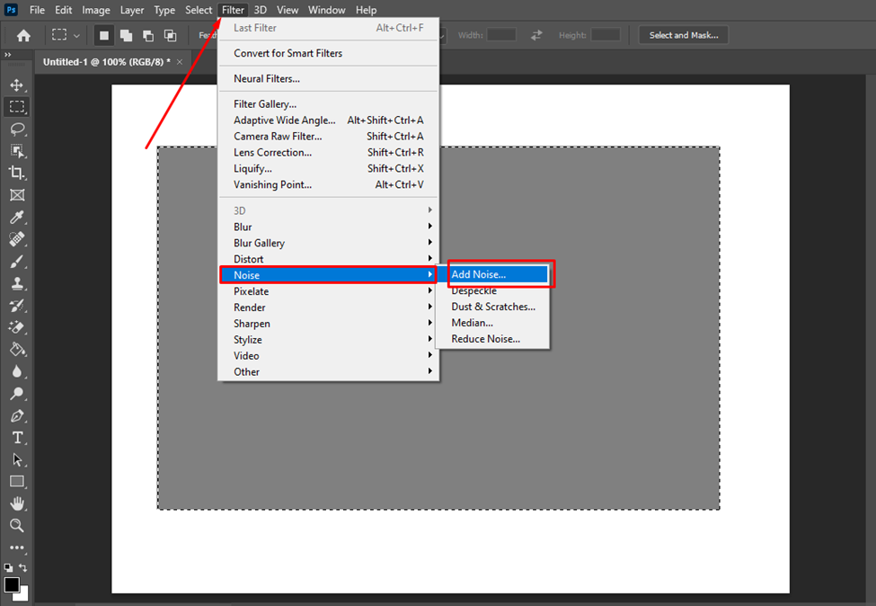Close the Untitled-1 document tab
Image resolution: width=876 pixels, height=606 pixels.
180,62
